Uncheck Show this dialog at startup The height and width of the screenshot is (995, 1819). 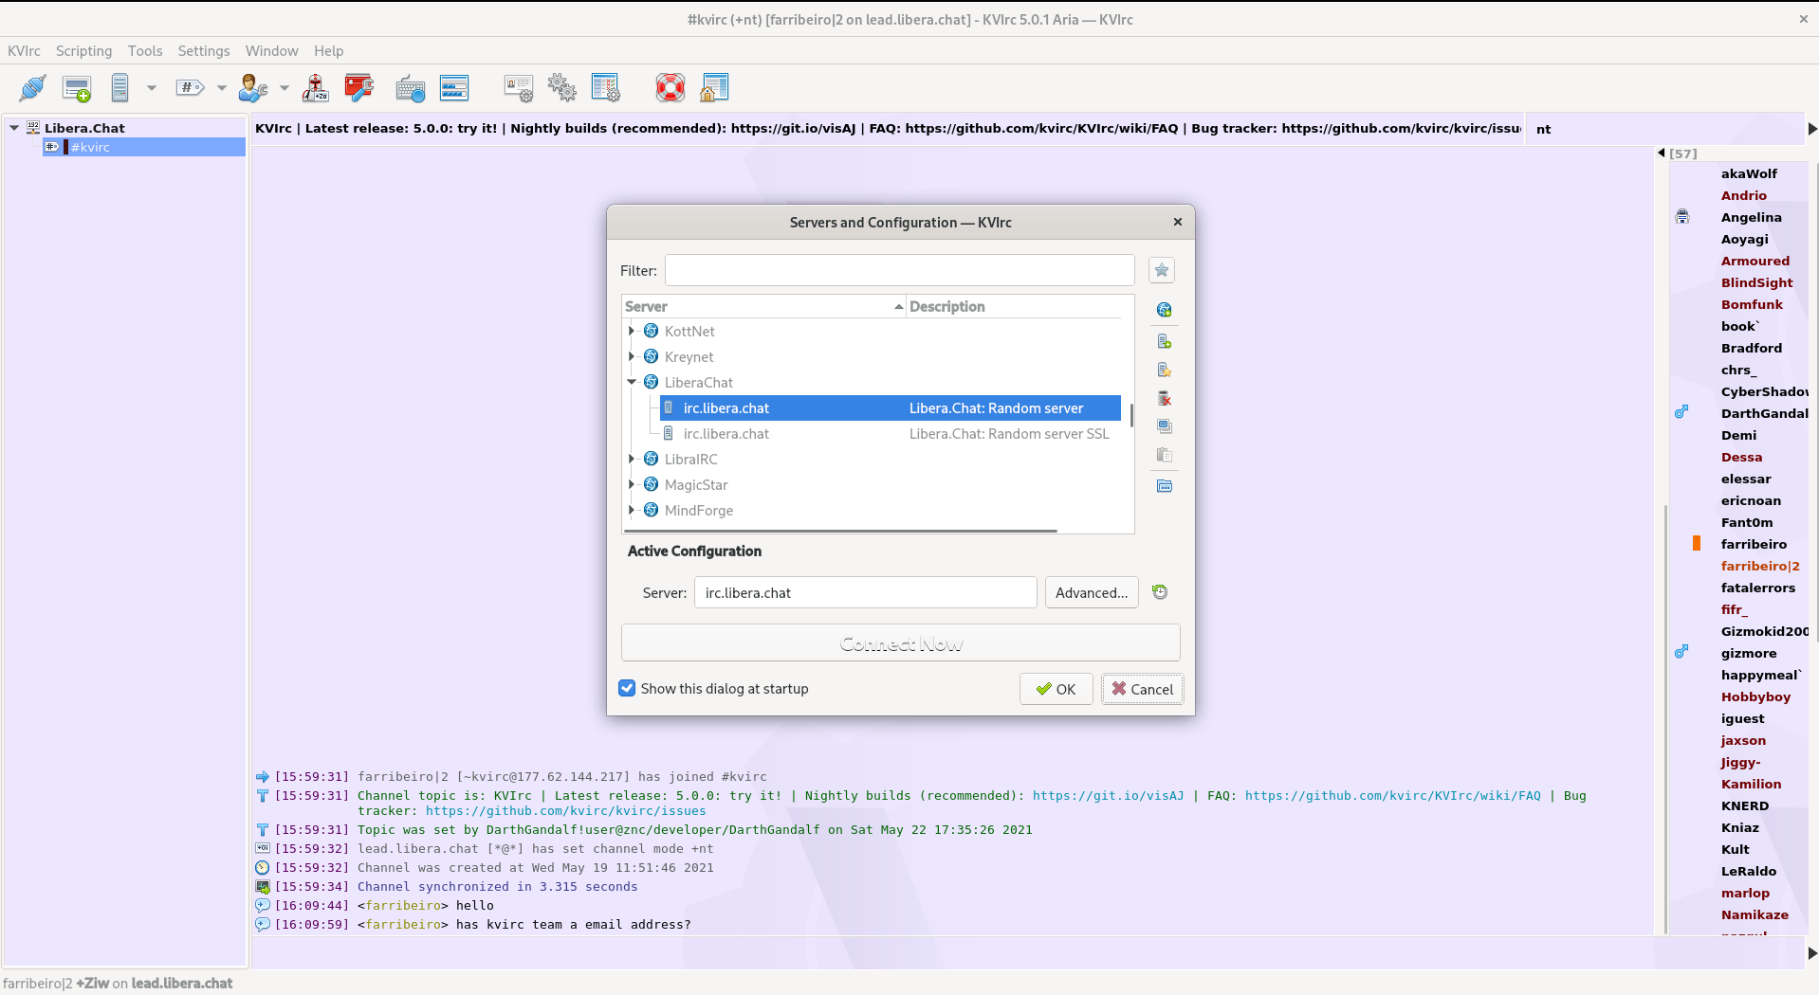627,689
